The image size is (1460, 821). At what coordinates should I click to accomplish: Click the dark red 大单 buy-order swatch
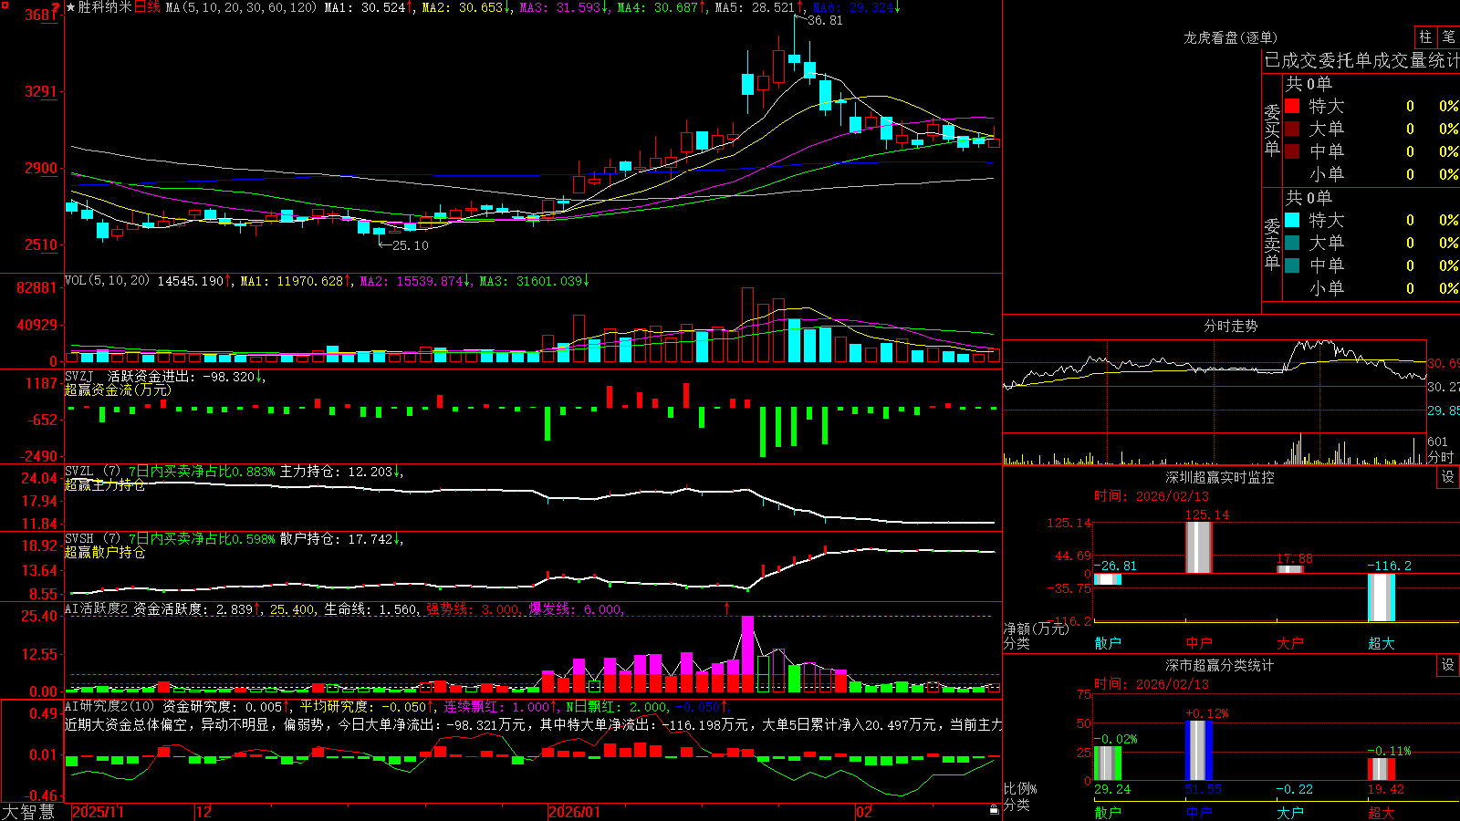1292,129
